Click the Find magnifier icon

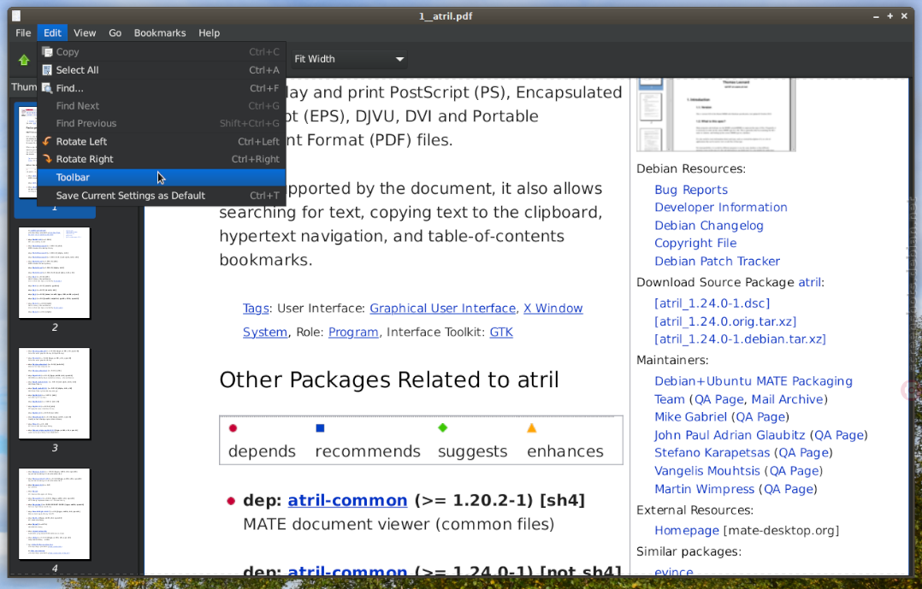click(x=47, y=88)
